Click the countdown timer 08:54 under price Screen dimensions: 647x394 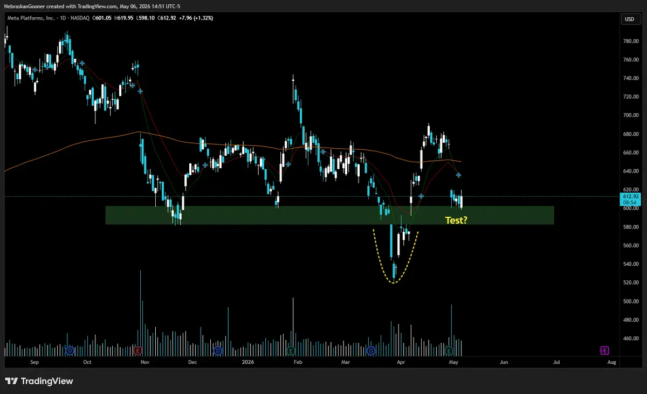pos(630,203)
